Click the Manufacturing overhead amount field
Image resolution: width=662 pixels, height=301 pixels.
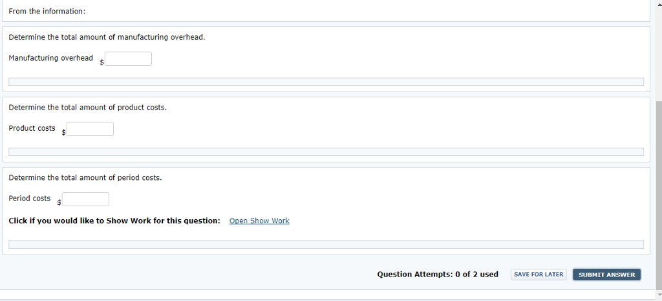pos(129,59)
